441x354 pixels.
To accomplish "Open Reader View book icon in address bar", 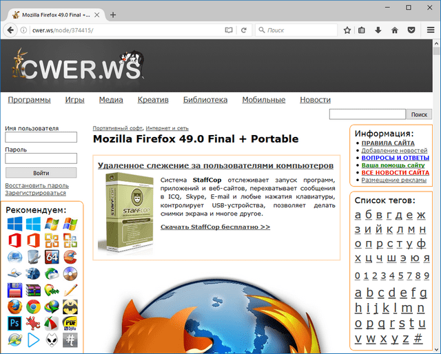I will point(229,30).
